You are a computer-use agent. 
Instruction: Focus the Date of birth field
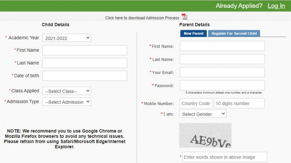(85, 76)
